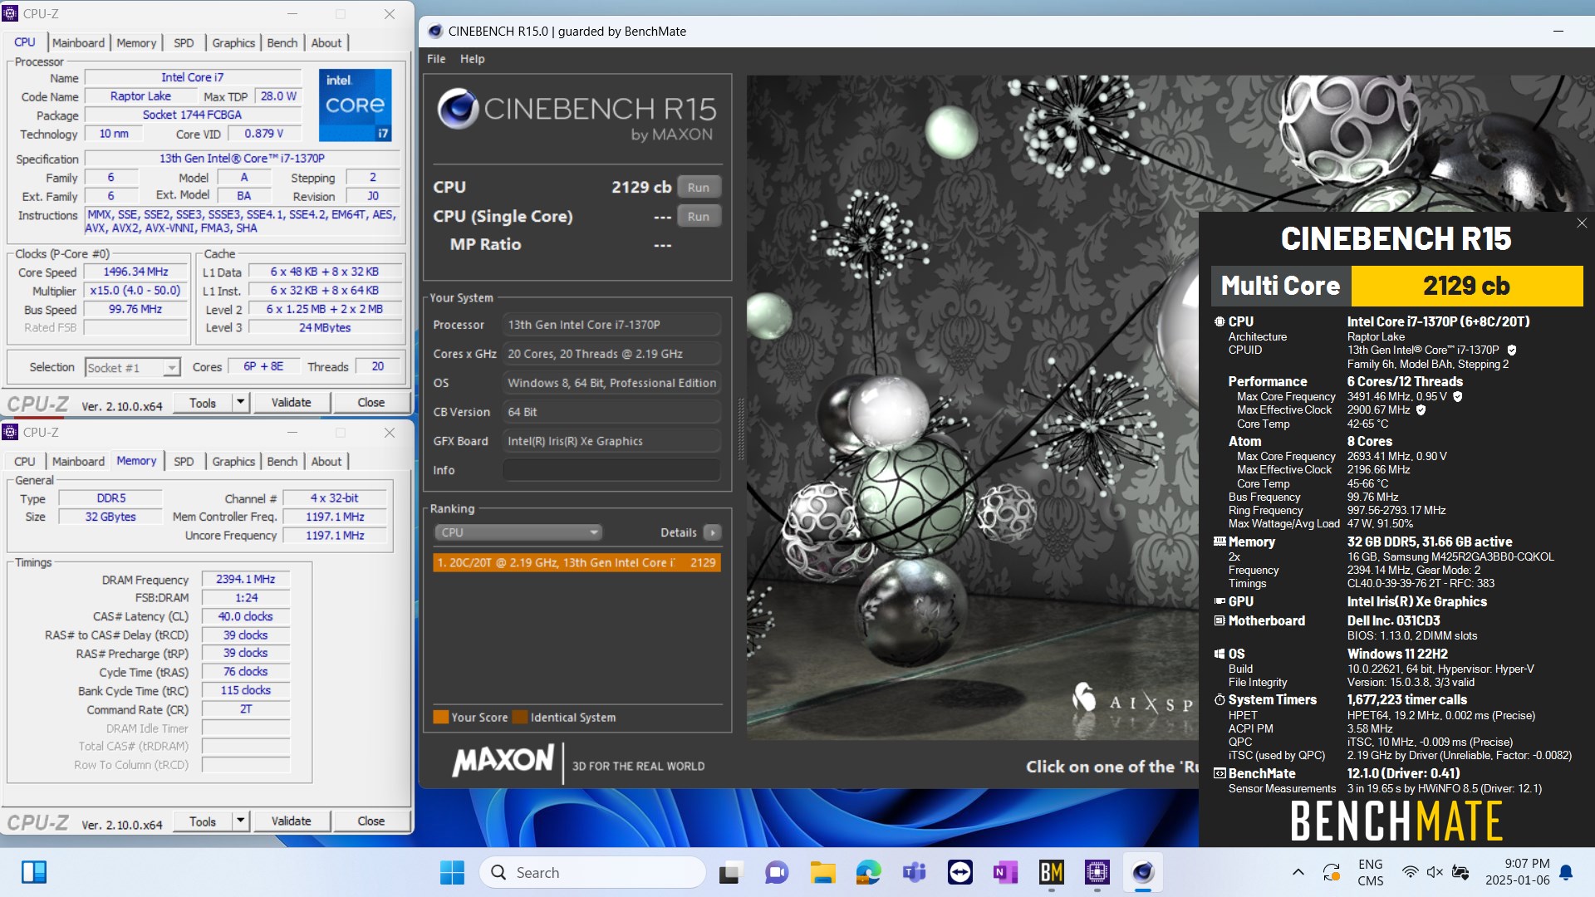Viewport: 1595px width, 897px height.
Task: Click the Details arrow button in Ranking
Action: pos(713,532)
